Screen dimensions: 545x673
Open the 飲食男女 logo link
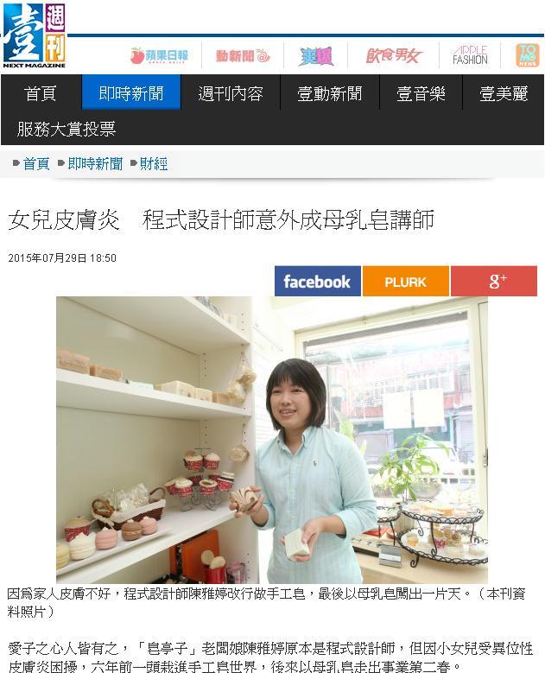(x=394, y=56)
